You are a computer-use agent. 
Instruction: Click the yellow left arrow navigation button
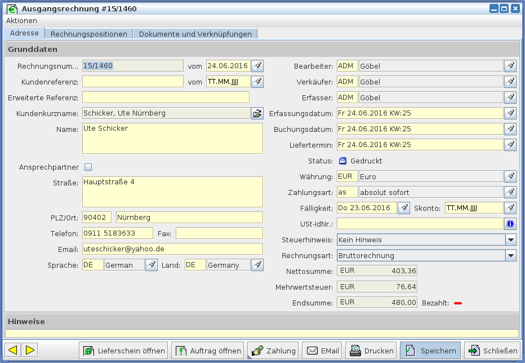pyautogui.click(x=13, y=350)
